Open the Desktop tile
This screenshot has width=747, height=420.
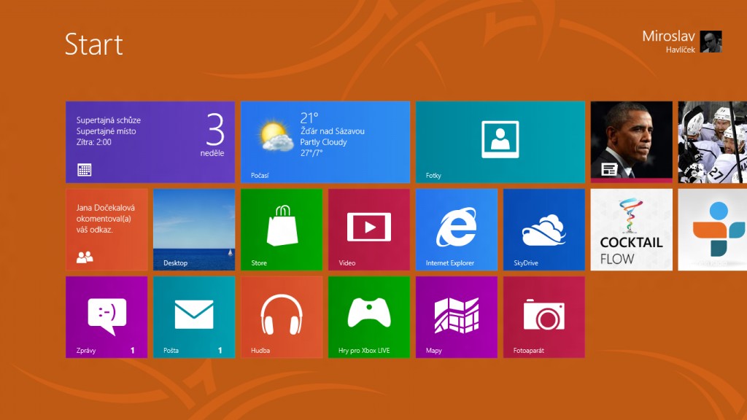tap(194, 230)
